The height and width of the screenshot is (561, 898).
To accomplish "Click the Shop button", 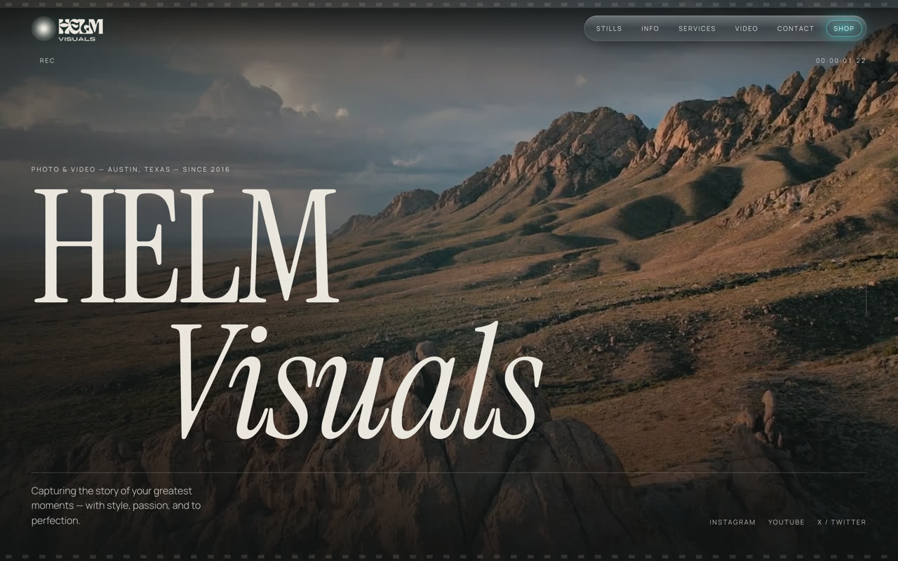I will (x=844, y=29).
